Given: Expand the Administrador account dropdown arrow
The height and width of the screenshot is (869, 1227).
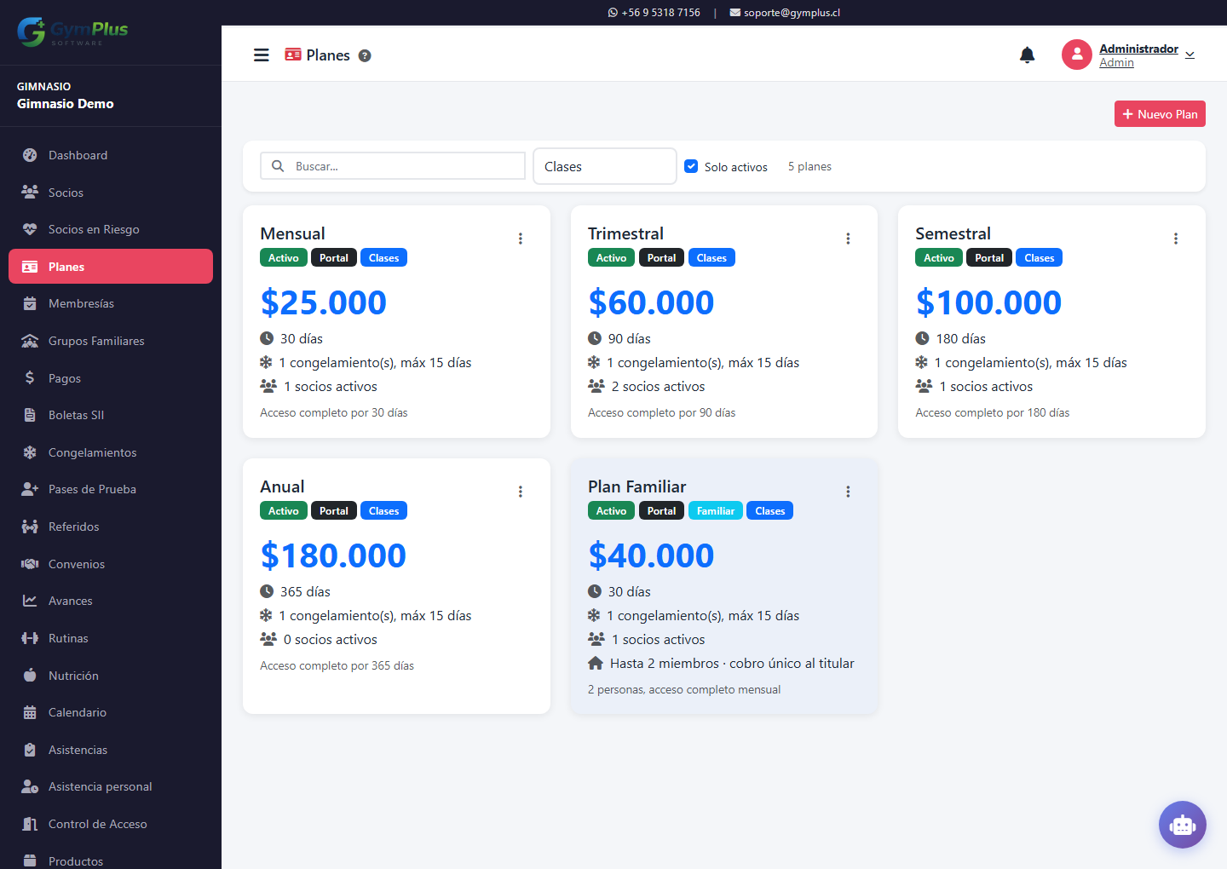Looking at the screenshot, I should point(1190,55).
